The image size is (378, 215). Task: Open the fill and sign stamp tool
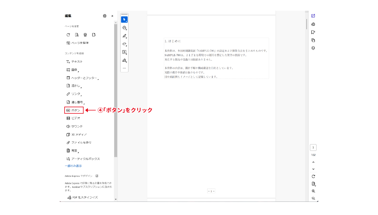coord(124,60)
